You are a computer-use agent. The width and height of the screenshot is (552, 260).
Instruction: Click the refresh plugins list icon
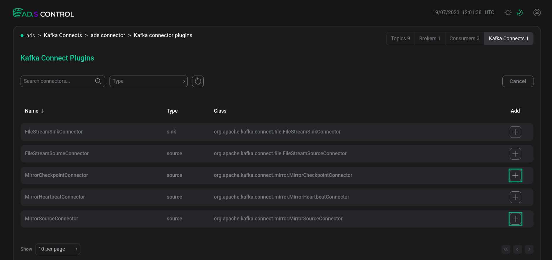[x=198, y=81]
